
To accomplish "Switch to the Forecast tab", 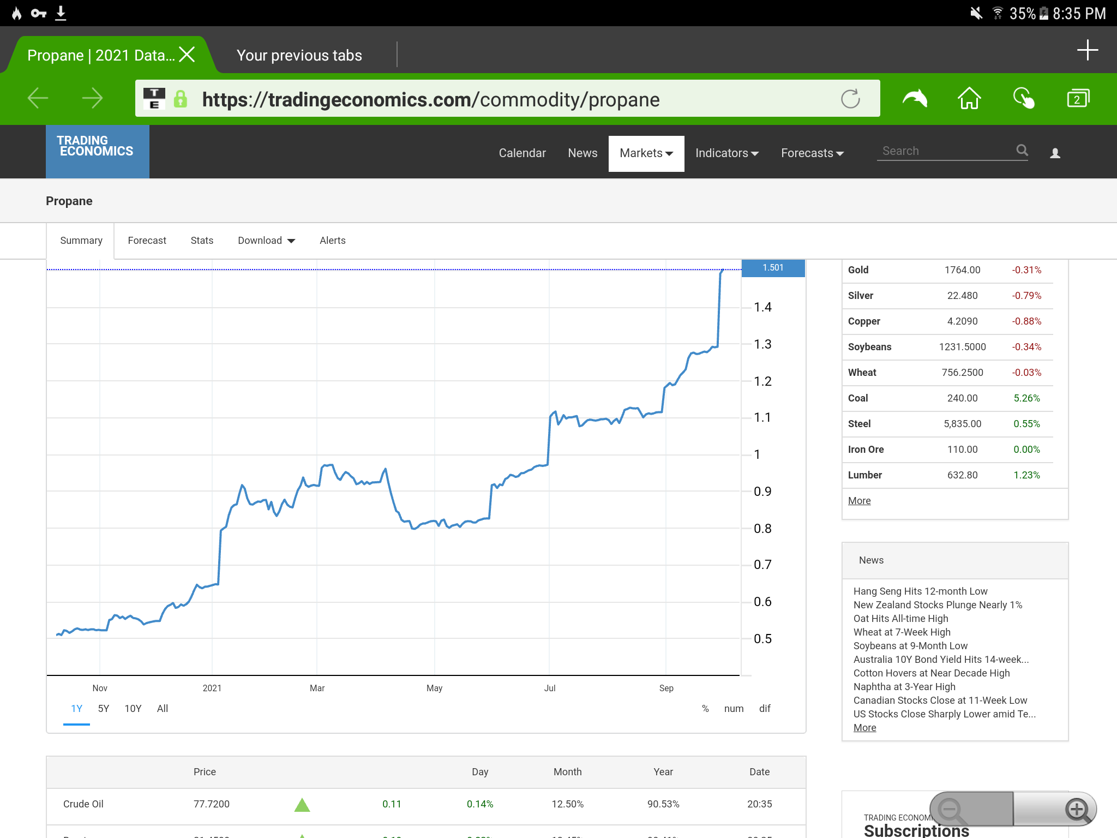I will point(147,241).
